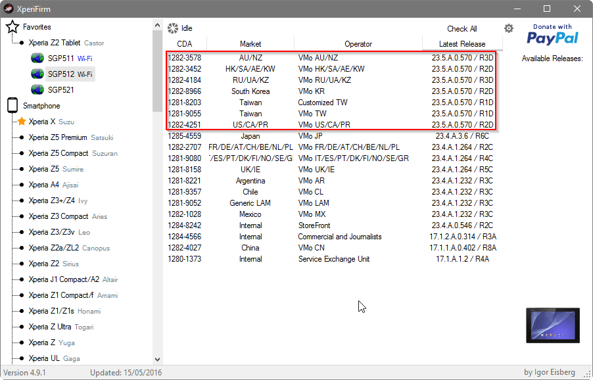Select Xperia Z3 Compact Aries
This screenshot has height=380, width=593.
[68, 216]
